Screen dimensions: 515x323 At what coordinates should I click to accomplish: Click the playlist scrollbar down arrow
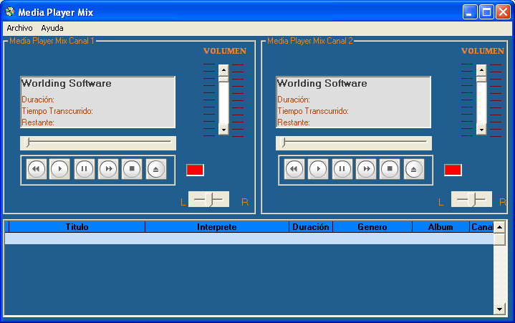point(499,309)
